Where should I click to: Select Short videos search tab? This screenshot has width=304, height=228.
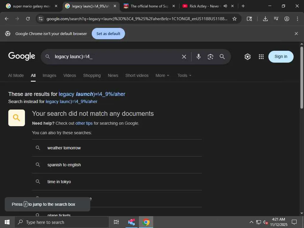coord(137,75)
